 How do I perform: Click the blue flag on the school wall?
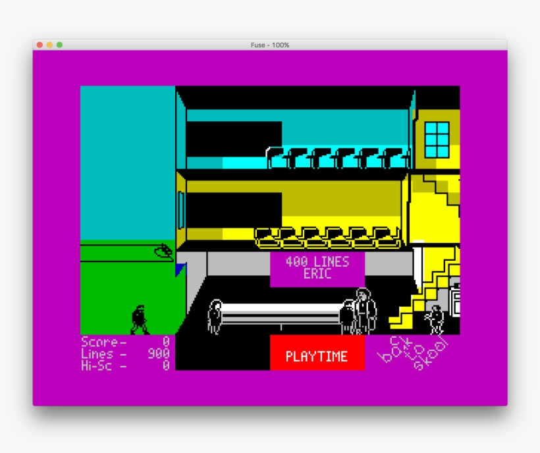tap(181, 269)
